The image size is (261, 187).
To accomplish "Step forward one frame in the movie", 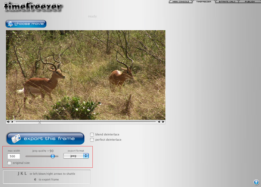I will click(163, 122).
